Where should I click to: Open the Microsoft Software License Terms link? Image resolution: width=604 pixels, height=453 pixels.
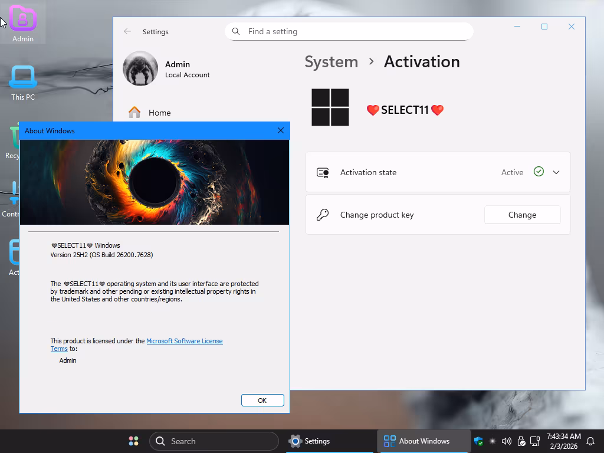point(184,341)
